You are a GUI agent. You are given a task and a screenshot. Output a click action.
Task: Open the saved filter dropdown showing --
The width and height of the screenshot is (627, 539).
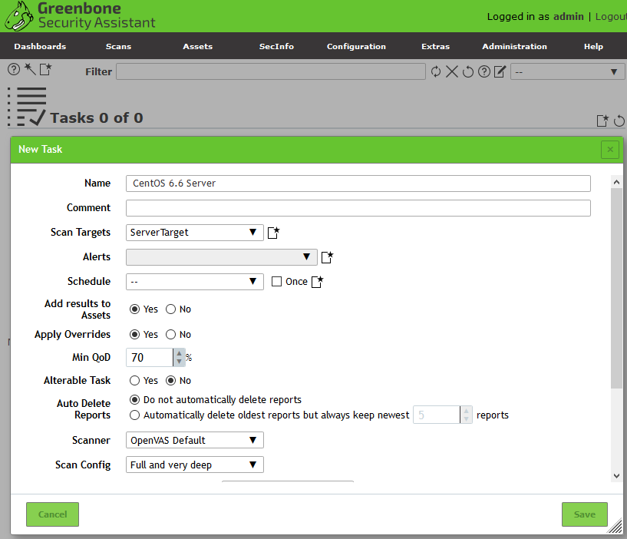(x=567, y=72)
